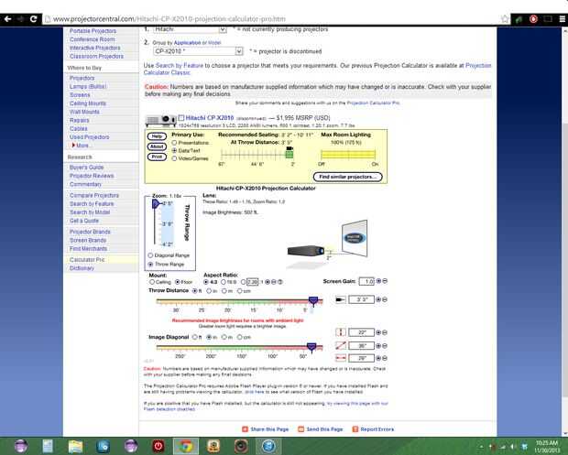
Task: Open the Chrome menu hamburger icon
Action: pyautogui.click(x=562, y=19)
